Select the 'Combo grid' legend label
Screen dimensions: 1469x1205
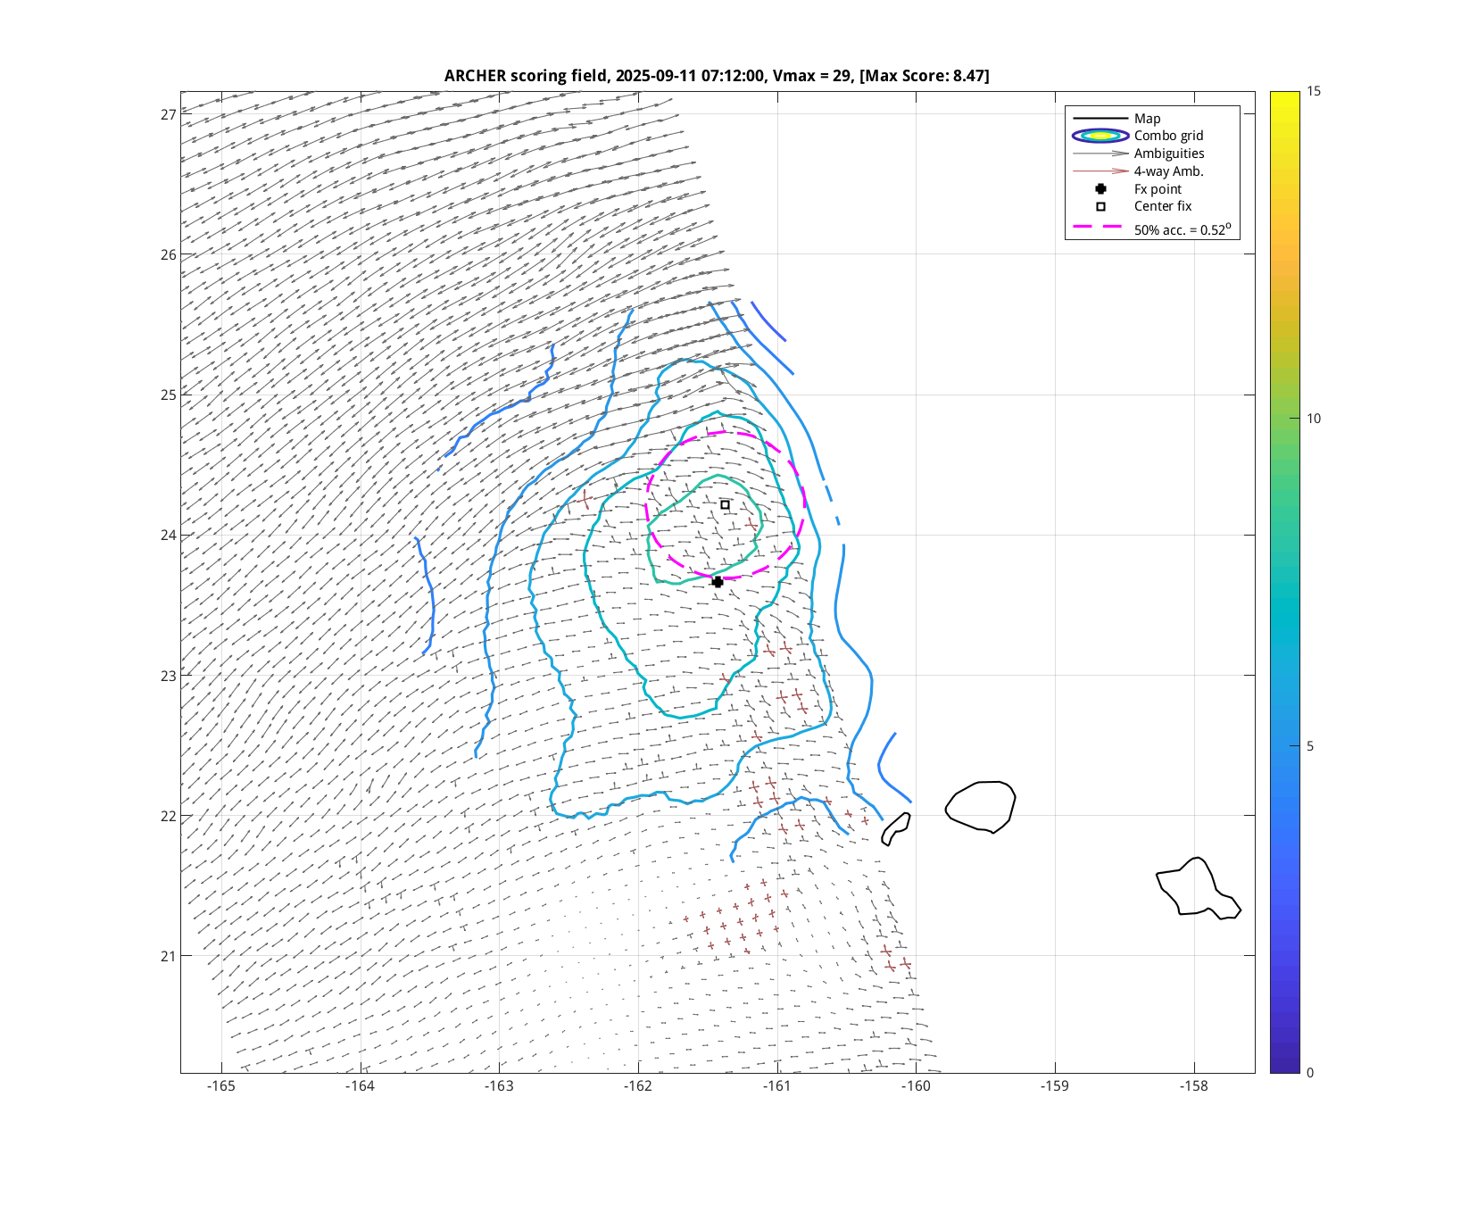pyautogui.click(x=1168, y=136)
